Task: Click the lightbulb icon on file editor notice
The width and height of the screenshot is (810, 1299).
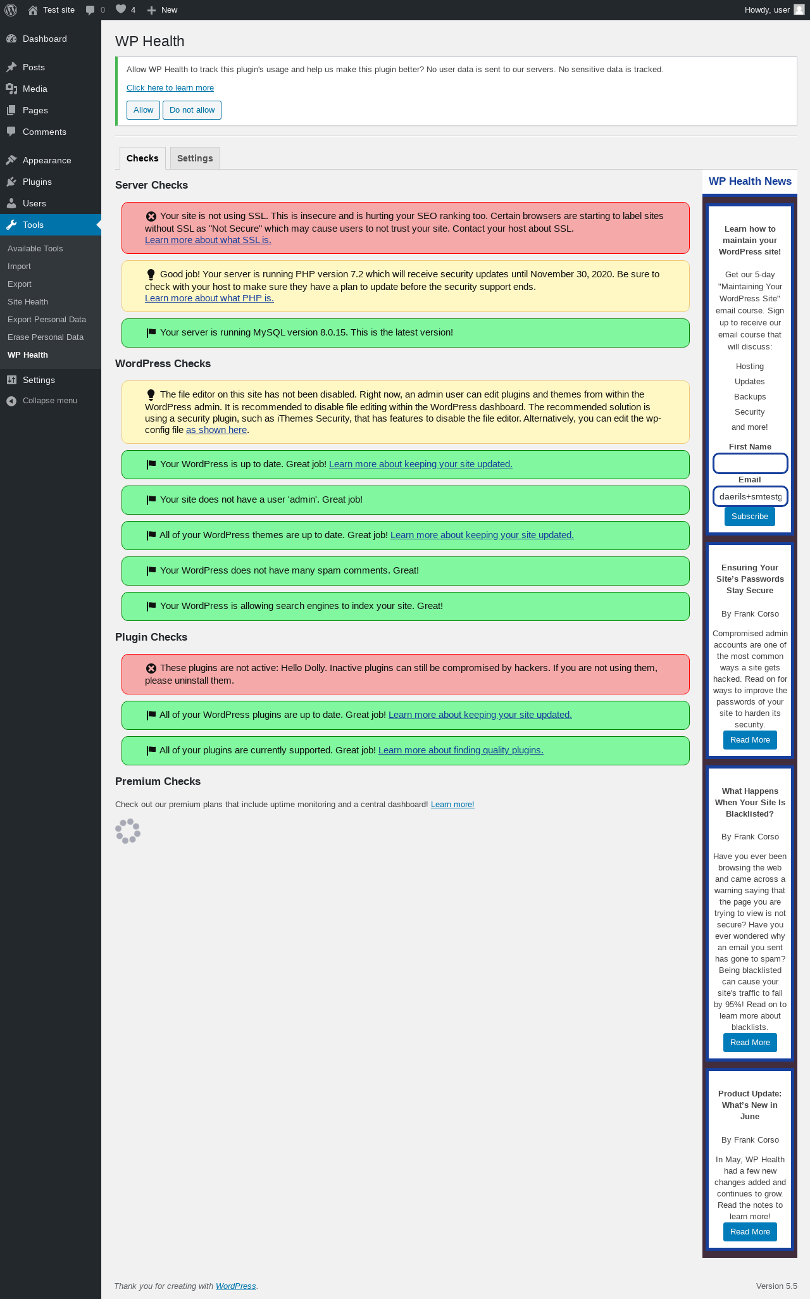Action: coord(151,395)
